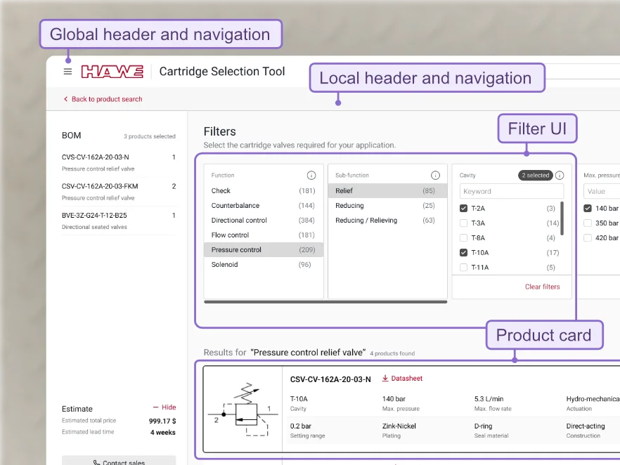Screen dimensions: 620x465
Task: Select BOM item CVS-CV-162A-20-03-N
Action: (x=119, y=162)
